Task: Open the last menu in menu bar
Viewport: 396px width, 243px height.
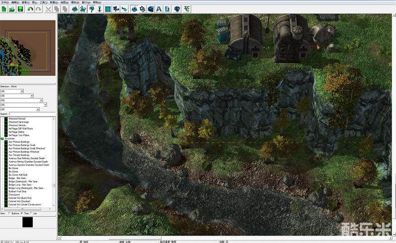Action: click(96, 2)
